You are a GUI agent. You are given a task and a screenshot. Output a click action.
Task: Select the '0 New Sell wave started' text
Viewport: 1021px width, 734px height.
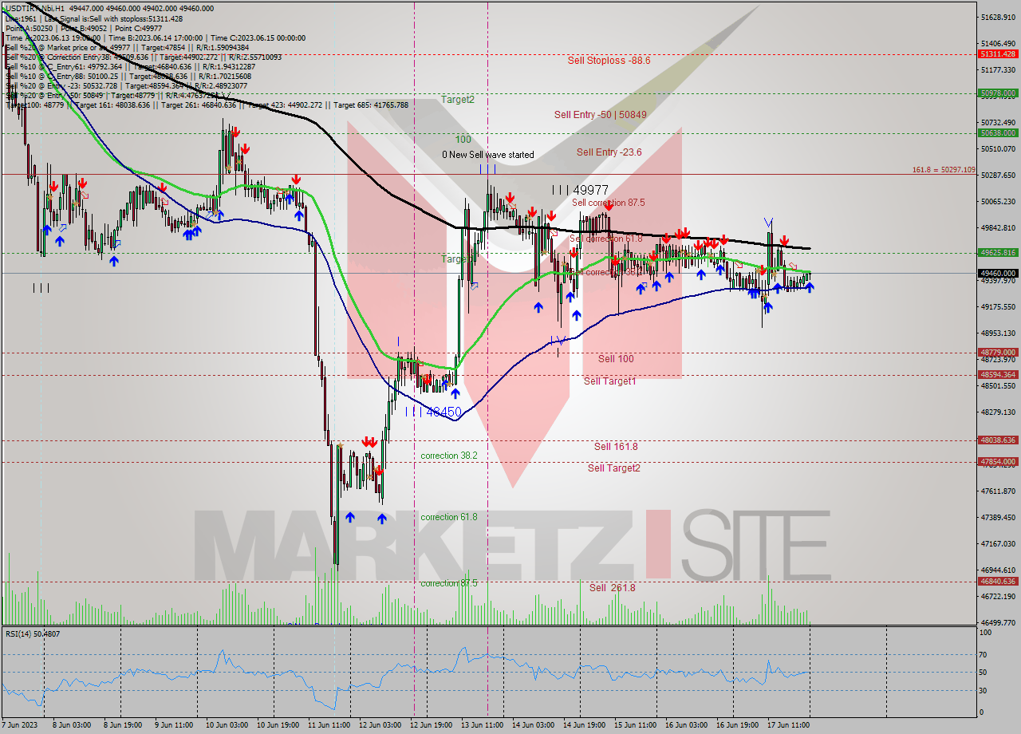pyautogui.click(x=488, y=155)
